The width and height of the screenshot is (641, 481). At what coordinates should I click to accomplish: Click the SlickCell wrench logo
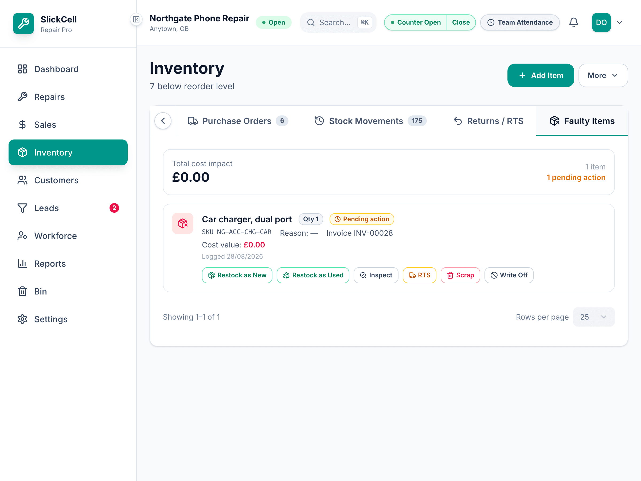(x=24, y=24)
